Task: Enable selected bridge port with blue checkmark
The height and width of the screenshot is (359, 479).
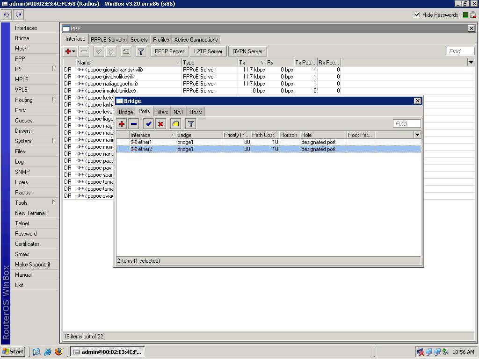Action: coord(148,124)
